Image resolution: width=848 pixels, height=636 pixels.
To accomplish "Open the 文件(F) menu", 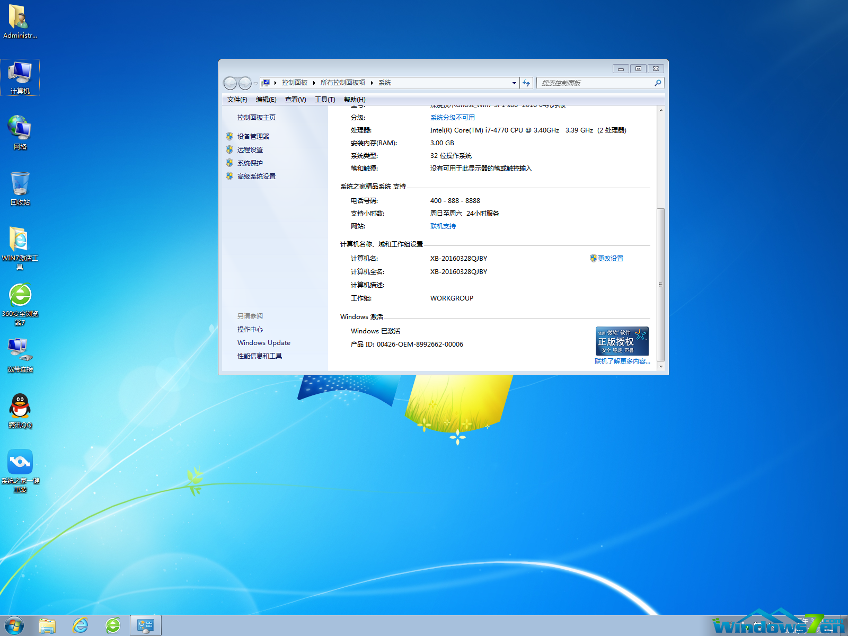I will 237,100.
